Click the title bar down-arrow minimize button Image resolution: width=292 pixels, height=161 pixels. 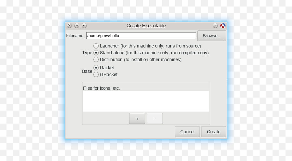pyautogui.click(x=77, y=26)
